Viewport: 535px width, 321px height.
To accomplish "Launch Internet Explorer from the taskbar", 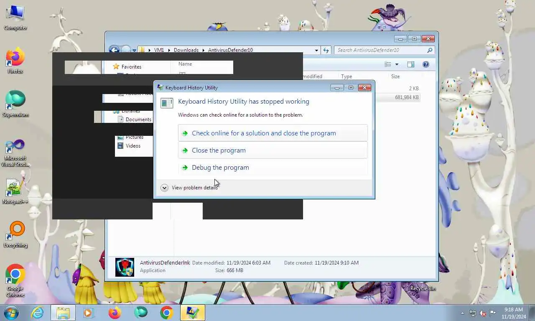I will (37, 313).
